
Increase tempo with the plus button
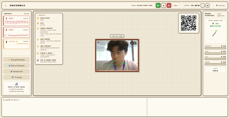[207, 6]
